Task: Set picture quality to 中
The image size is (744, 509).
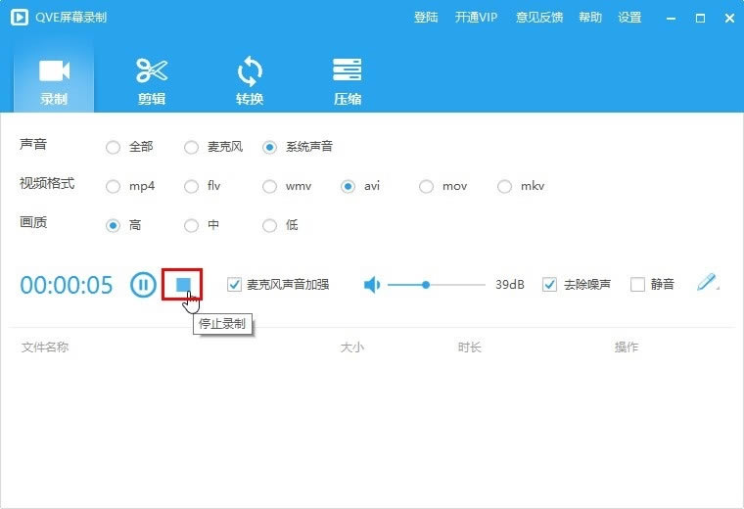Action: (x=191, y=225)
